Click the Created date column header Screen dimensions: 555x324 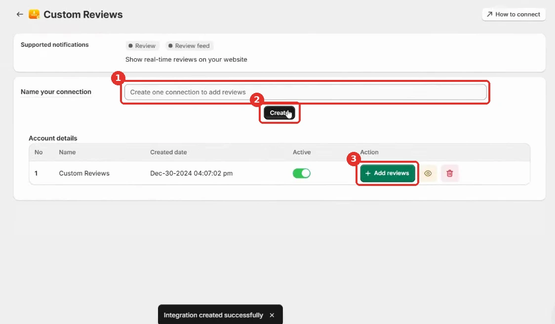point(168,152)
